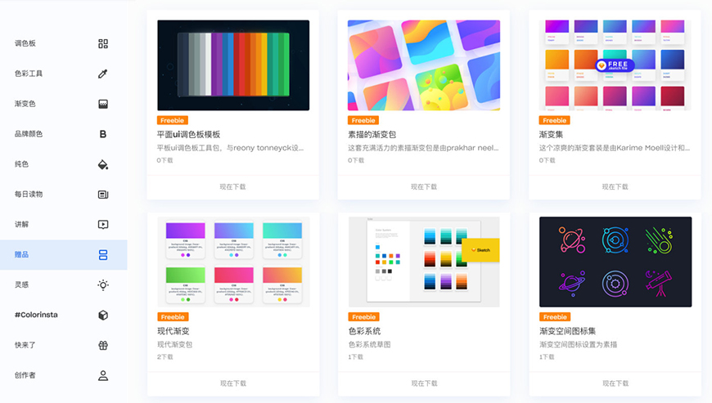Viewport: 712px width, 403px height.
Task: Select the #Colorinsta cube icon
Action: (x=103, y=315)
